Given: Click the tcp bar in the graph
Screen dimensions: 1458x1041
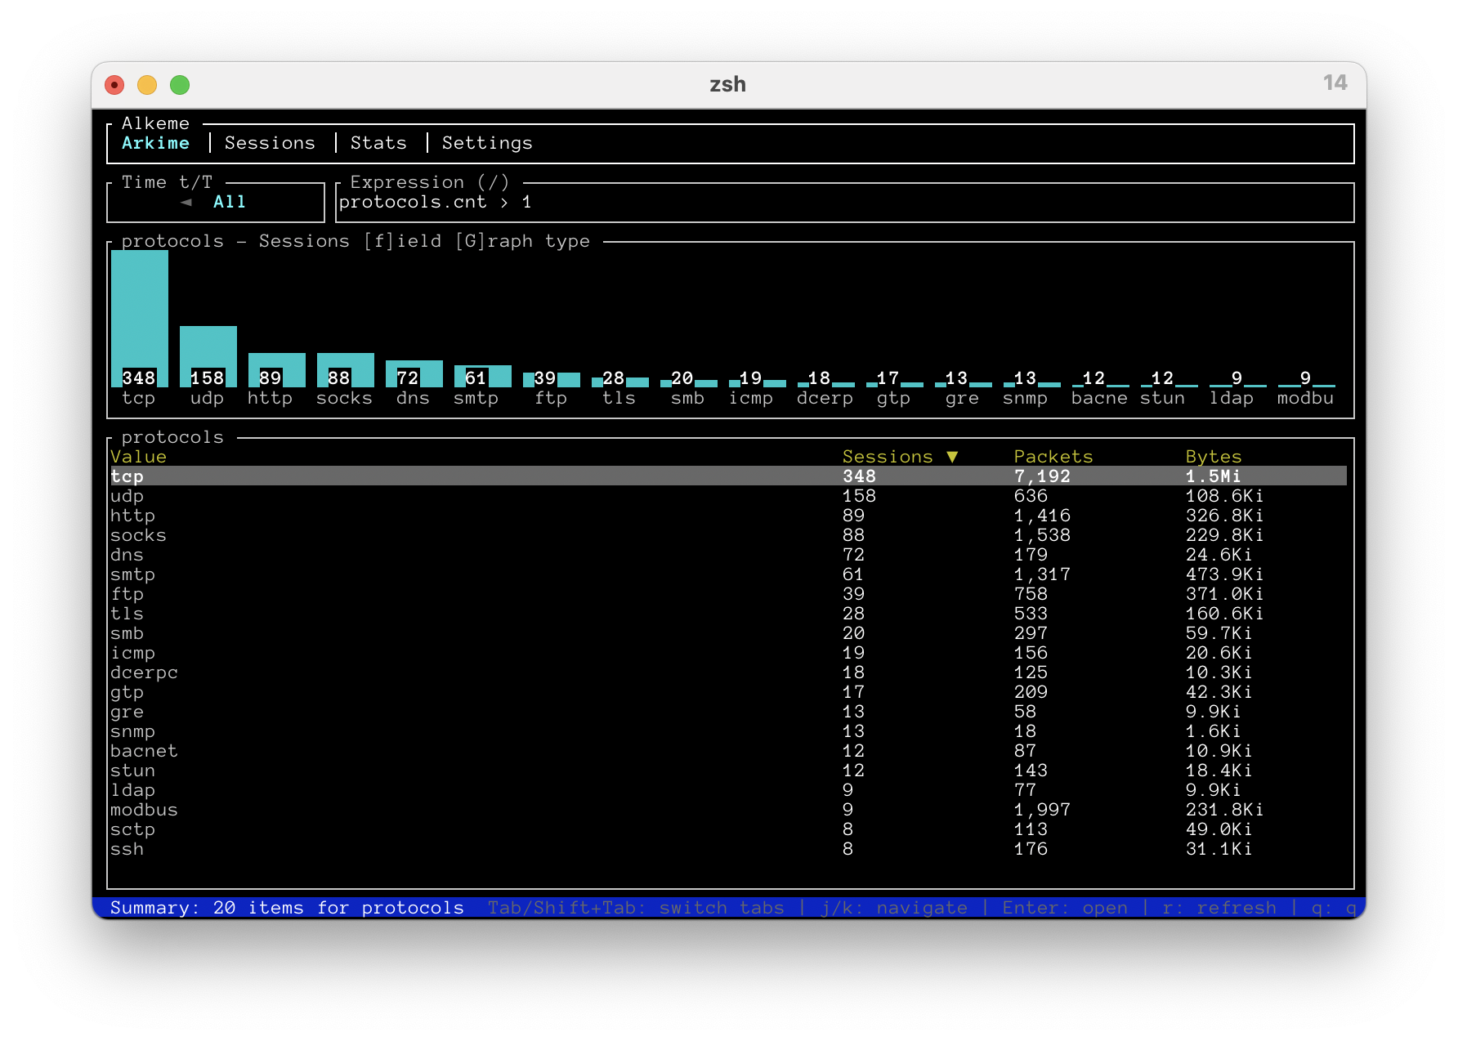Looking at the screenshot, I should (x=140, y=319).
